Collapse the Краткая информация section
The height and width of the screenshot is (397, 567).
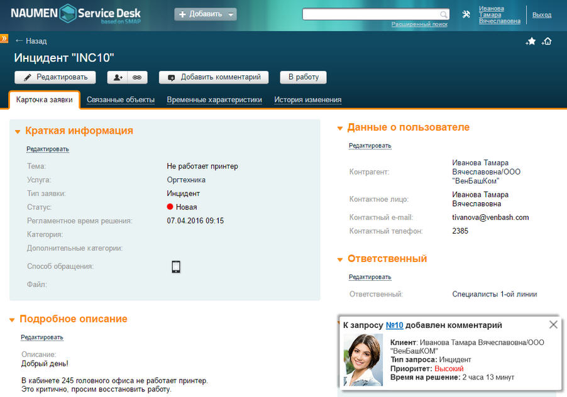coord(18,131)
